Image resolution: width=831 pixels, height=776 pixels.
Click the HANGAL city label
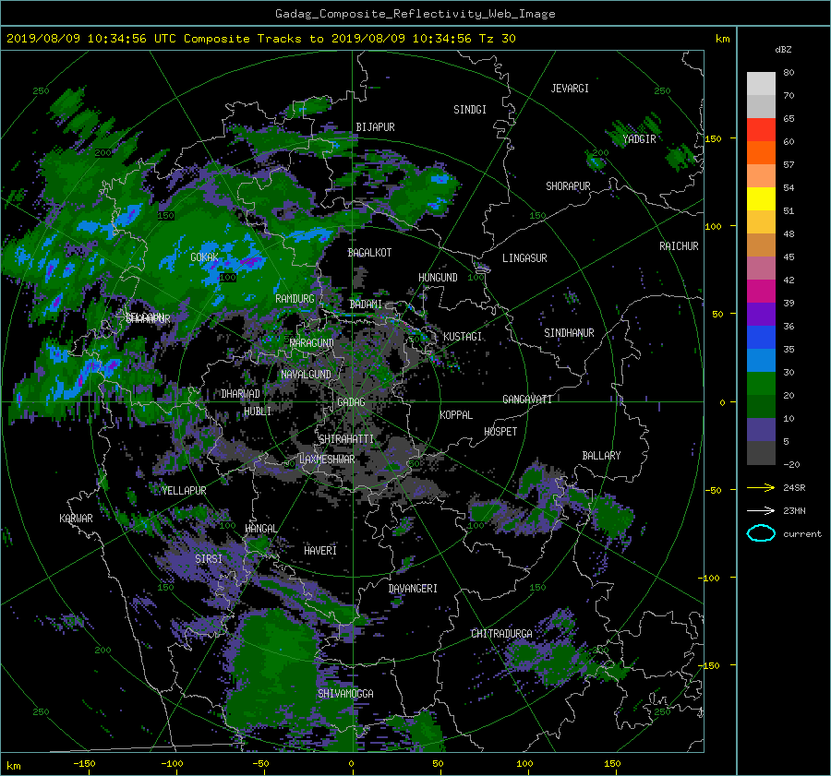tap(260, 529)
